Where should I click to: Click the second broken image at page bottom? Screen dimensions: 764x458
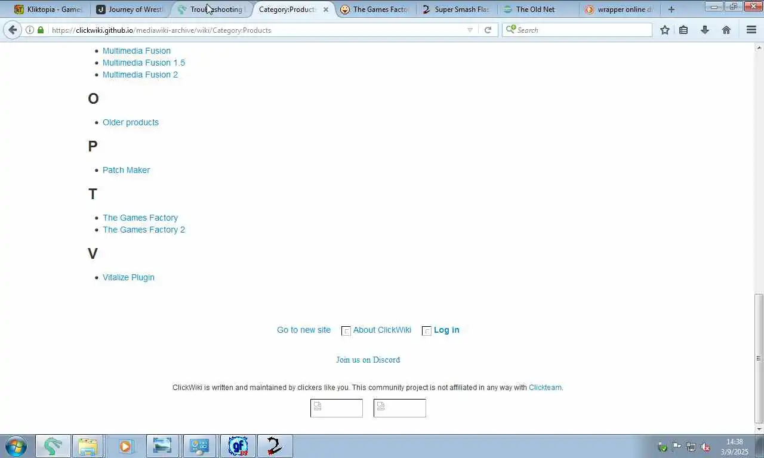click(400, 408)
